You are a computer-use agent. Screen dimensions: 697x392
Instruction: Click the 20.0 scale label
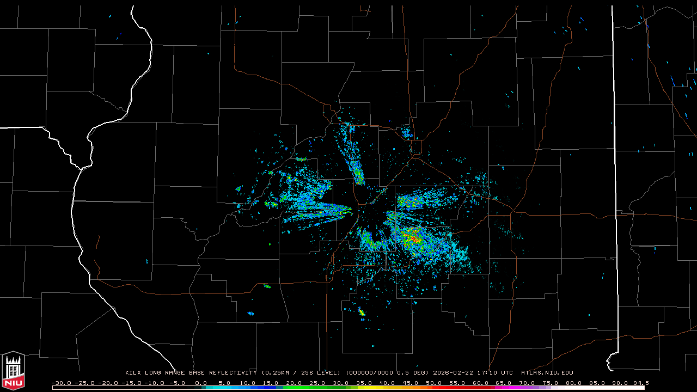tap(294, 383)
